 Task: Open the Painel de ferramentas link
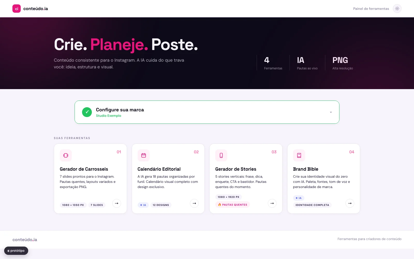[371, 9]
